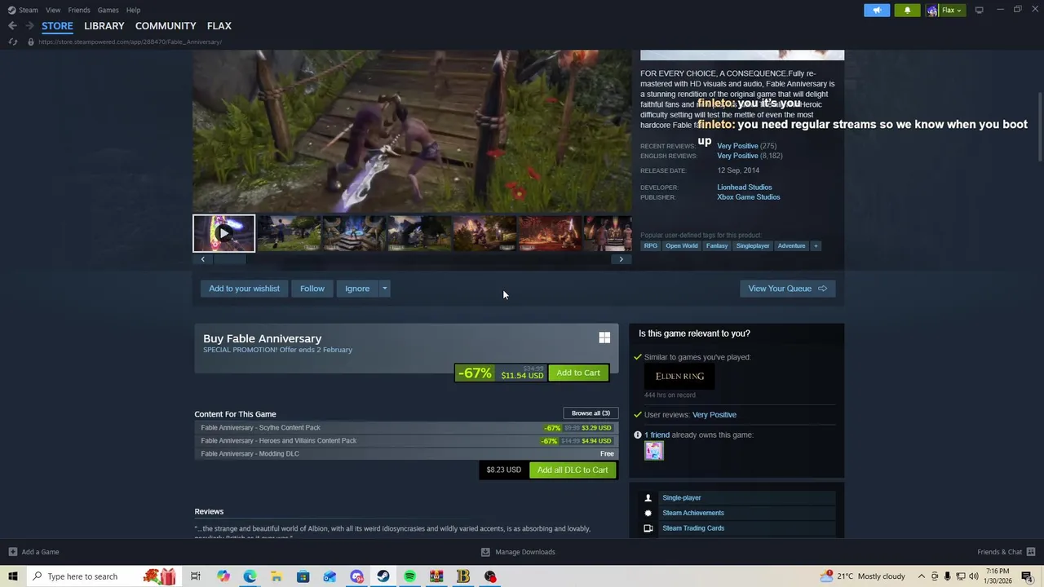Click the Windows platform icon

pos(604,338)
